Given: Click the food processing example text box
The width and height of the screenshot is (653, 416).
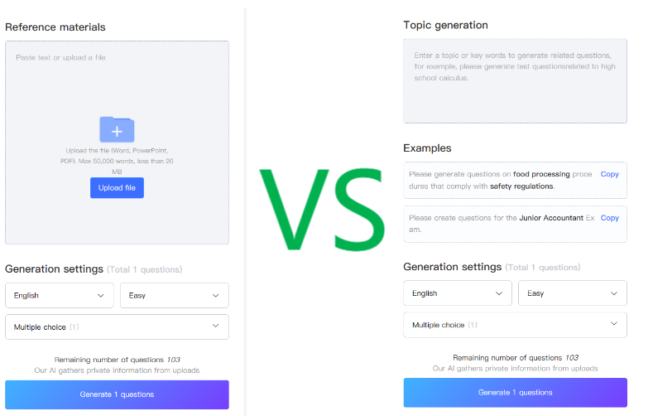Looking at the screenshot, I should coord(515,180).
